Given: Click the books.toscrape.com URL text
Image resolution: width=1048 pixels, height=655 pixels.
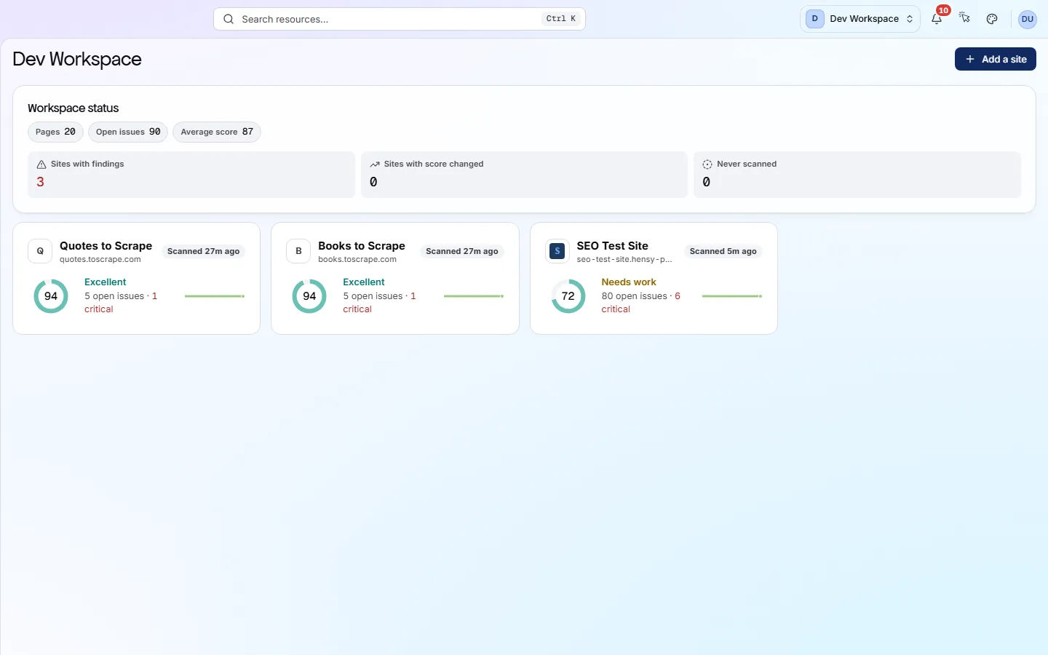Looking at the screenshot, I should click(357, 259).
